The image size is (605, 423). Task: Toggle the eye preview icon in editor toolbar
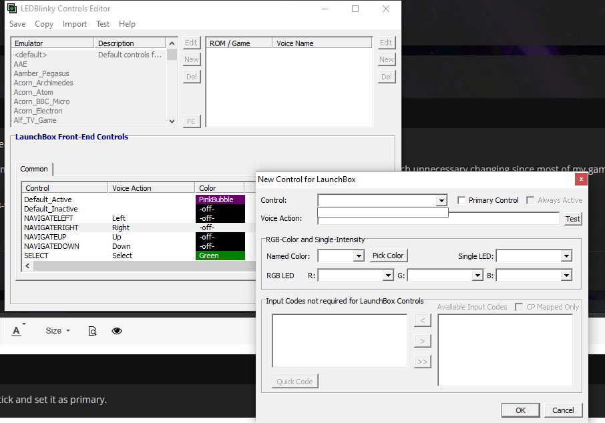tap(117, 331)
